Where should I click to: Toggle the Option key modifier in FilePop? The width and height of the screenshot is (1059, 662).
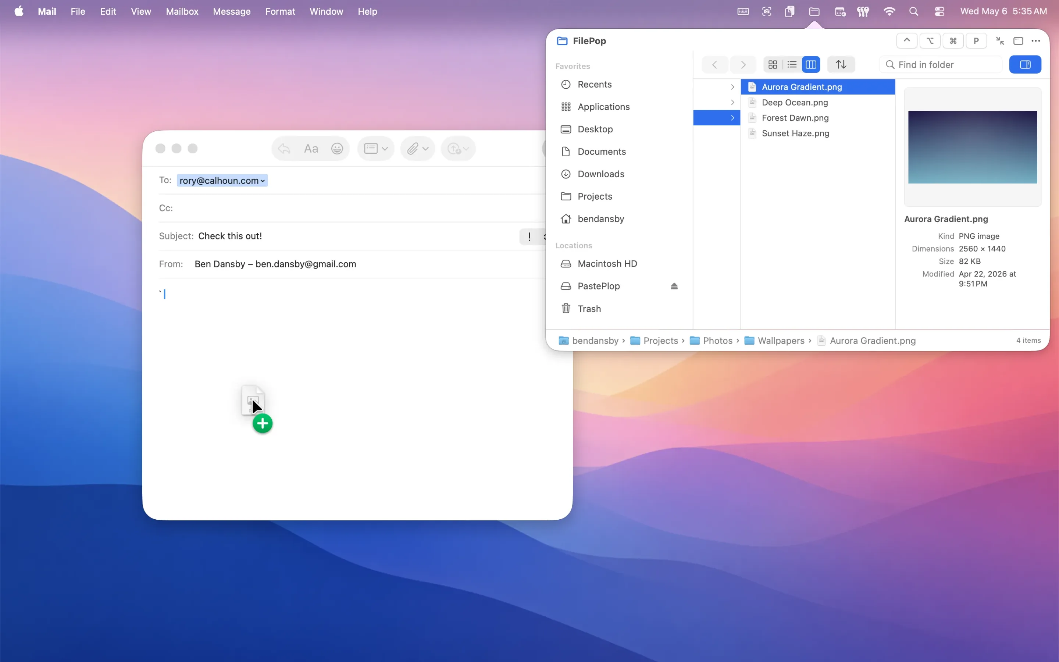pyautogui.click(x=930, y=41)
